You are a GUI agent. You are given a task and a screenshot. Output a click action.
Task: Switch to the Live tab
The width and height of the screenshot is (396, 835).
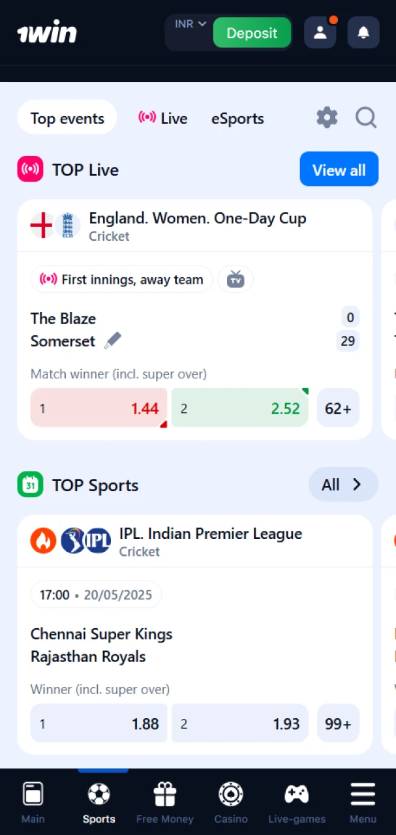tap(162, 118)
